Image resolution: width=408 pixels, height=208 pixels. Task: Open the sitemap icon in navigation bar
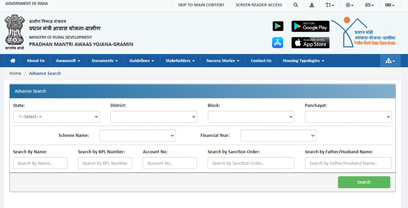390,61
